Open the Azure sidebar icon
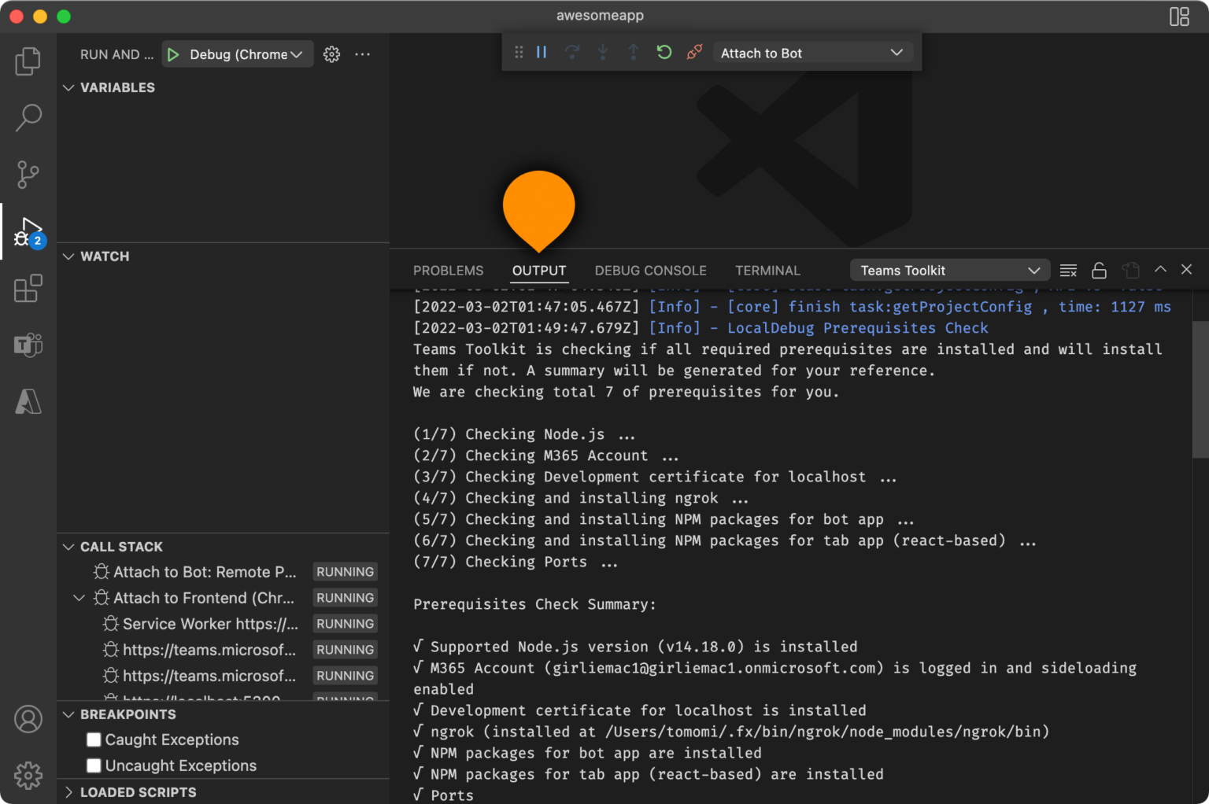The image size is (1209, 804). coord(28,402)
